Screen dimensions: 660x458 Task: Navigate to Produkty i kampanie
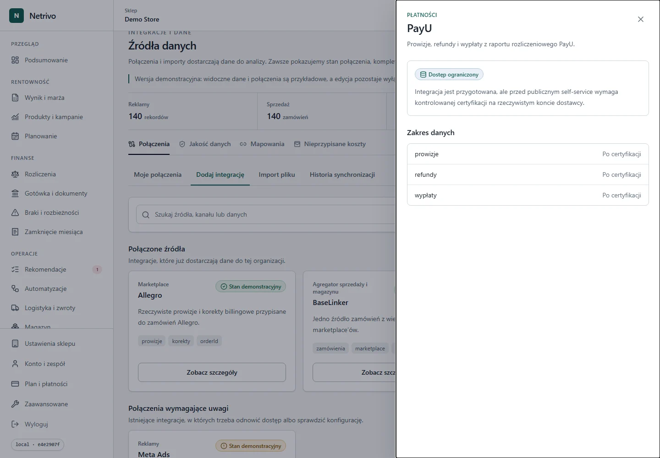click(56, 117)
